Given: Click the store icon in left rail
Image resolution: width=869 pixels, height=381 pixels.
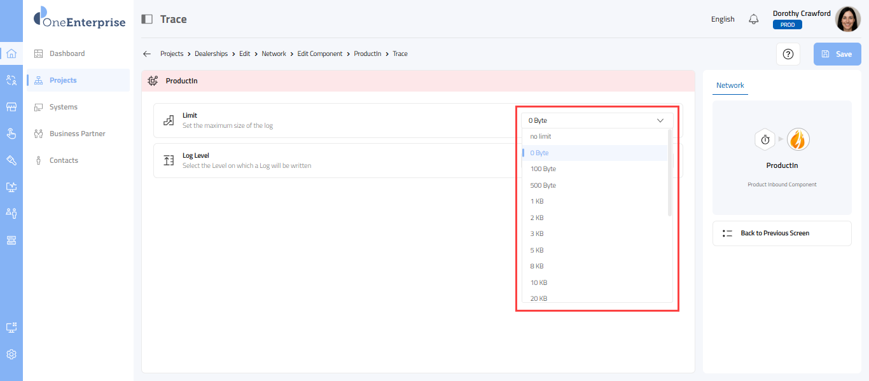Looking at the screenshot, I should pyautogui.click(x=11, y=107).
